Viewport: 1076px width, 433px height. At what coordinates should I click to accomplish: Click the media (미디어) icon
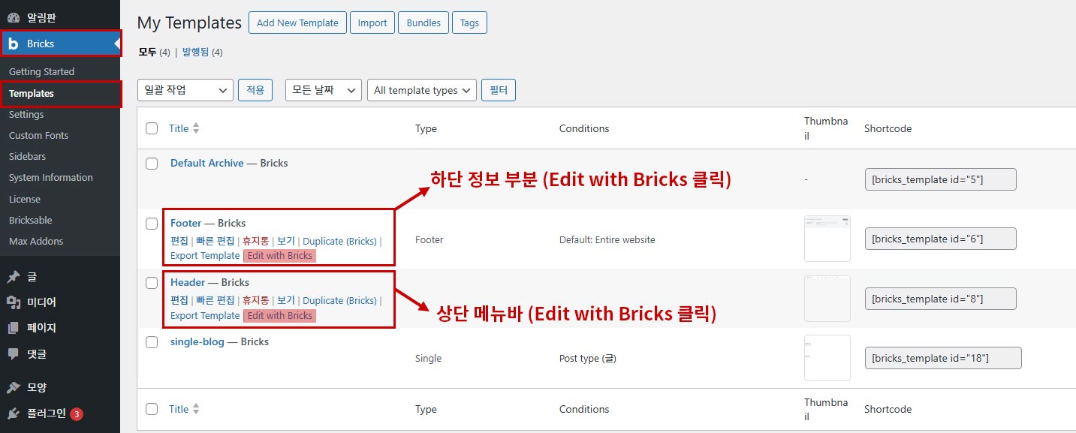pyautogui.click(x=14, y=302)
